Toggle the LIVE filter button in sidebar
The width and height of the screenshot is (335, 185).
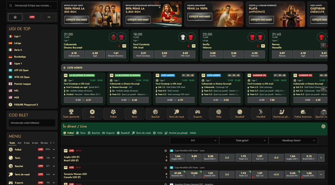point(32,17)
